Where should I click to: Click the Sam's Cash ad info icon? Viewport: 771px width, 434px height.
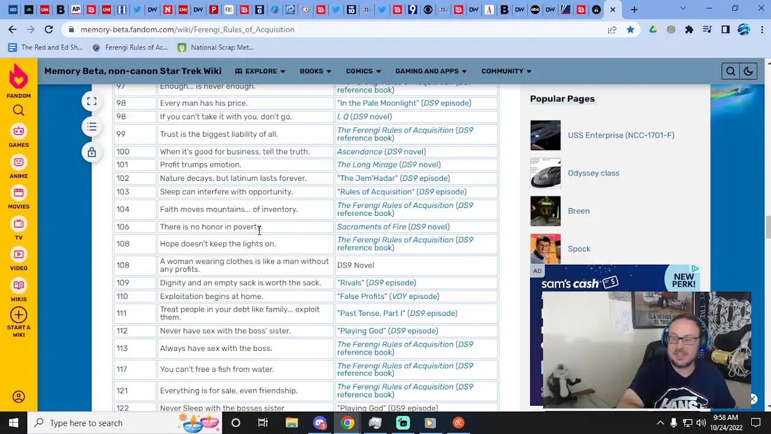click(695, 269)
